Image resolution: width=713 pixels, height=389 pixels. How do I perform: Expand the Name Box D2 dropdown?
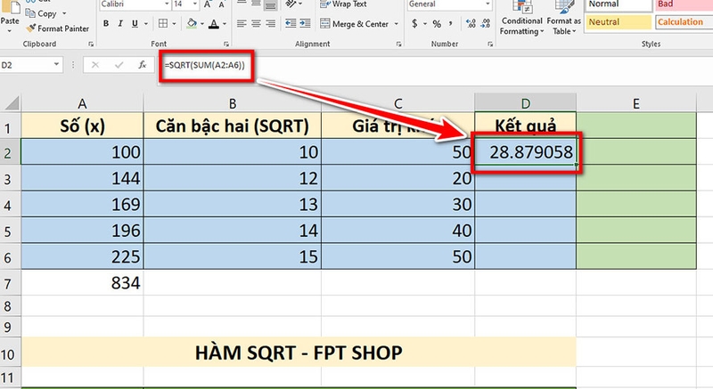click(56, 64)
